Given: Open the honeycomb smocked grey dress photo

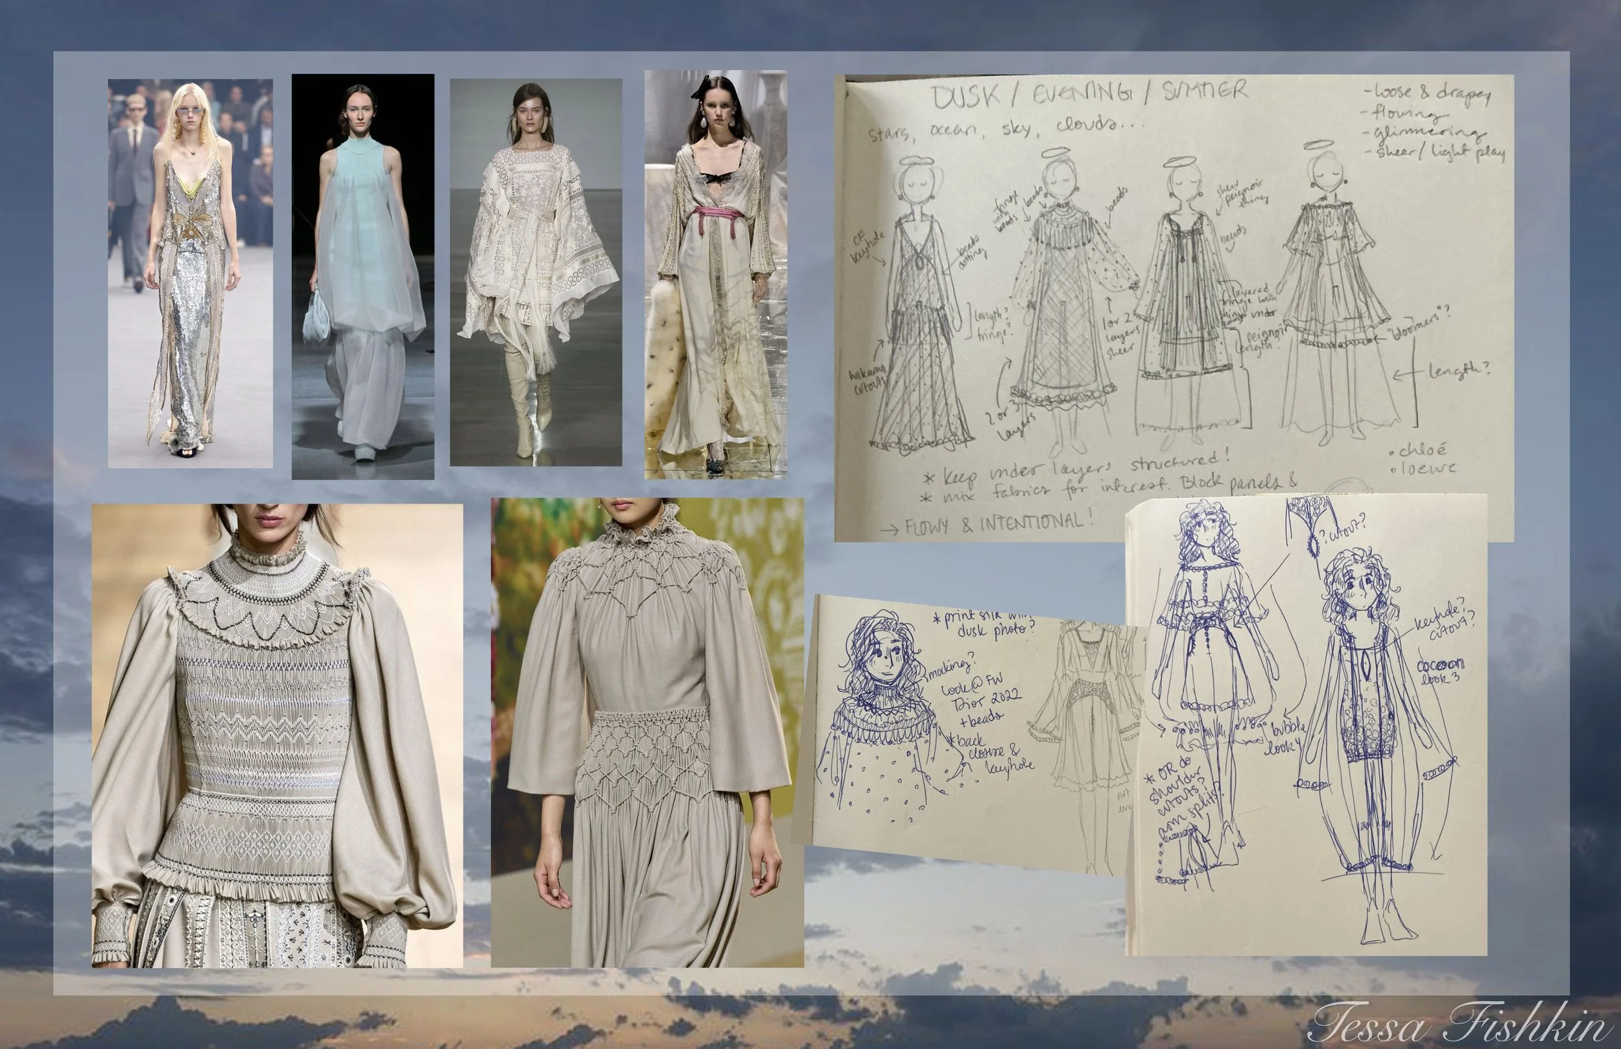Looking at the screenshot, I should (x=647, y=732).
